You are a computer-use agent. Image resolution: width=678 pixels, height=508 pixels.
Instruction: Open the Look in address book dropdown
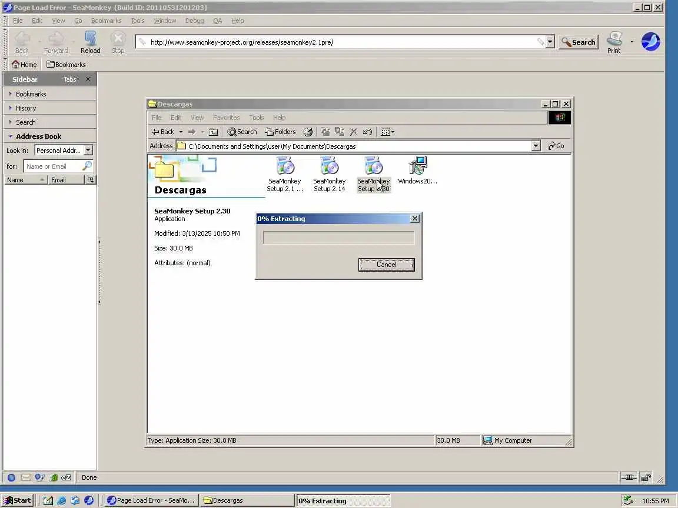click(x=64, y=151)
